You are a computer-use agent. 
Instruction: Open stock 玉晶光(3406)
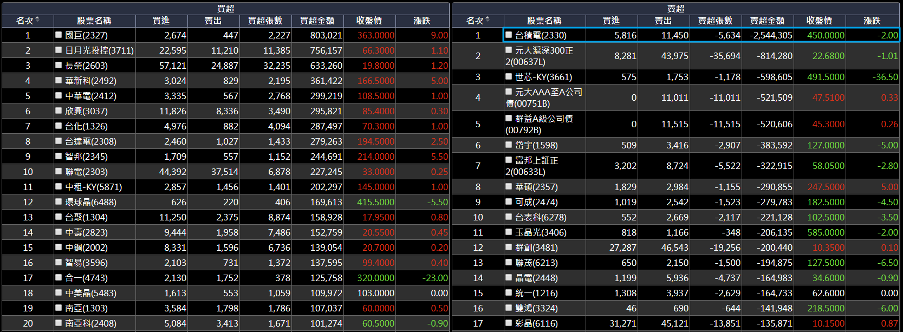point(541,232)
